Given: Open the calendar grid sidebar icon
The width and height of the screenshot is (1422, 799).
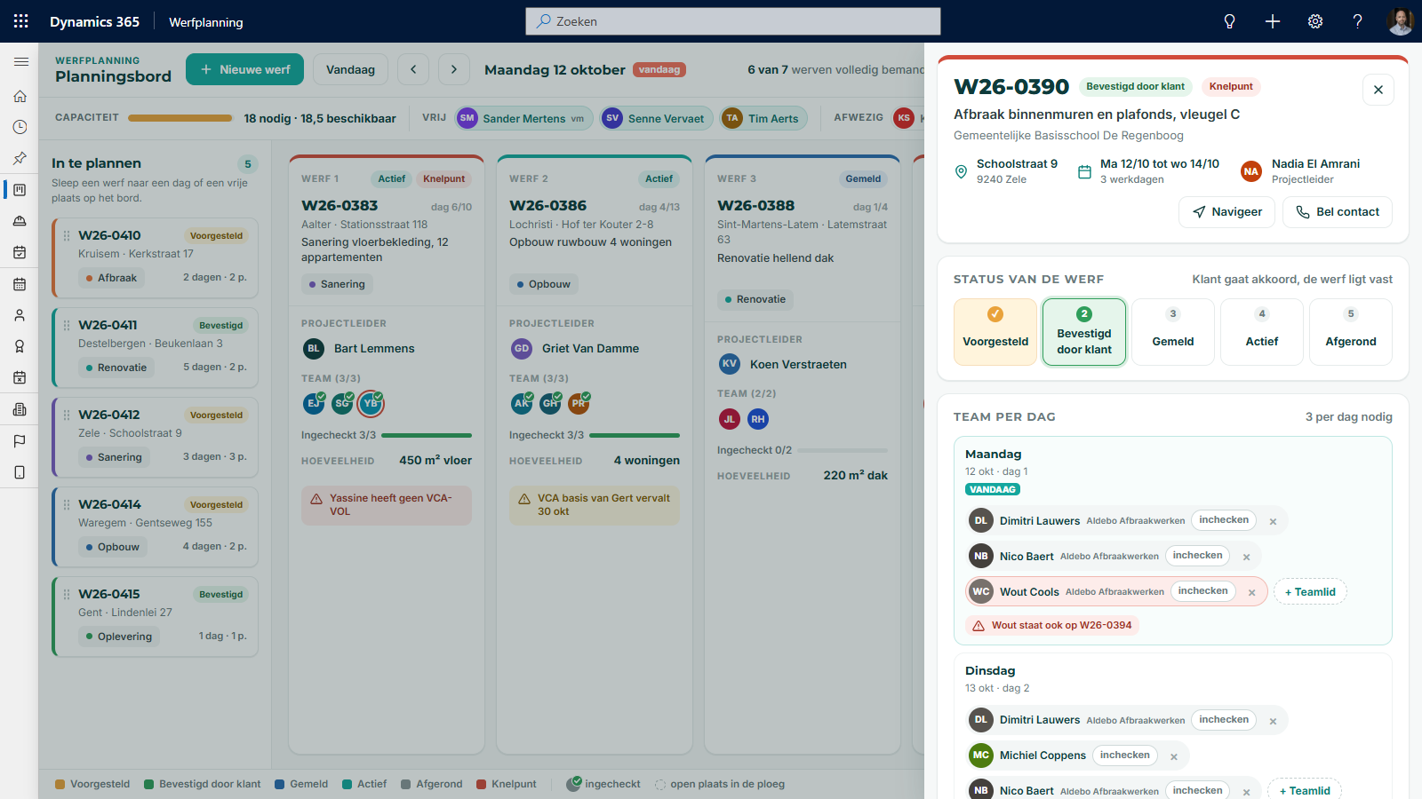Looking at the screenshot, I should pos(20,284).
